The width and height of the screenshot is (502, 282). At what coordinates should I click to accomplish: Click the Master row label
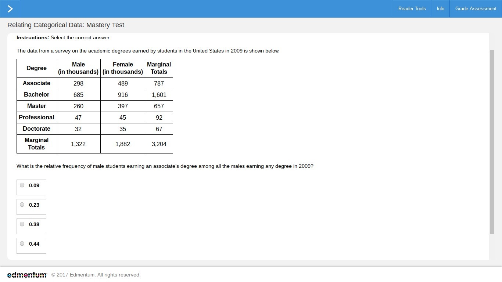coord(36,106)
